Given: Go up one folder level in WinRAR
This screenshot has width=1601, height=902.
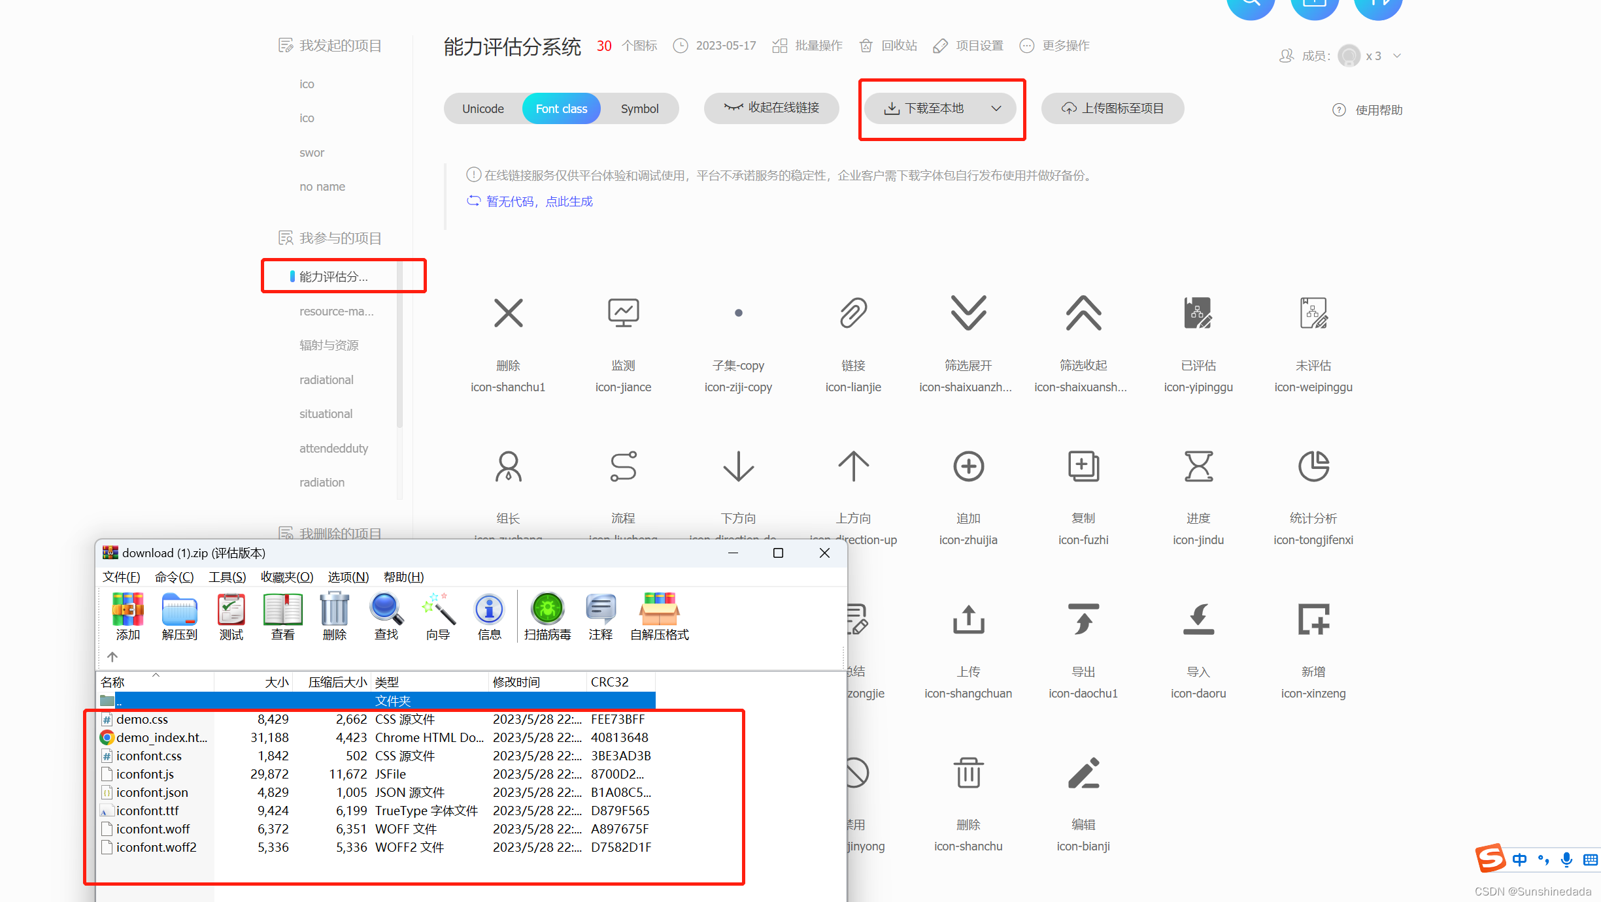Looking at the screenshot, I should [x=112, y=656].
